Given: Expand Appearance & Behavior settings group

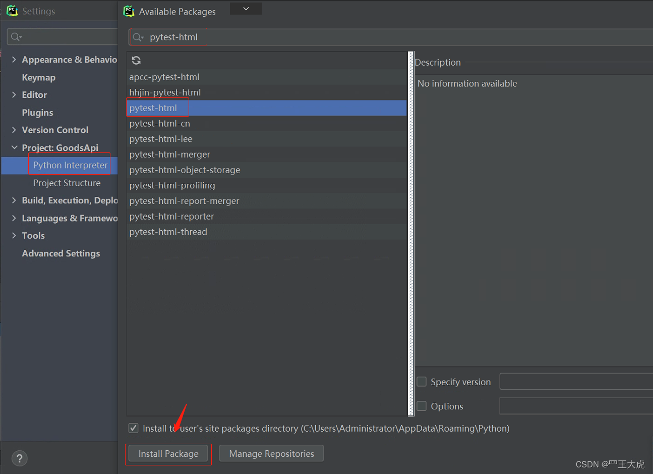Looking at the screenshot, I should 14,60.
